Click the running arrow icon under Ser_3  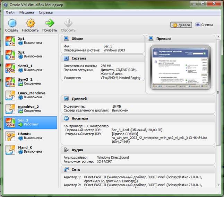click(x=20, y=124)
